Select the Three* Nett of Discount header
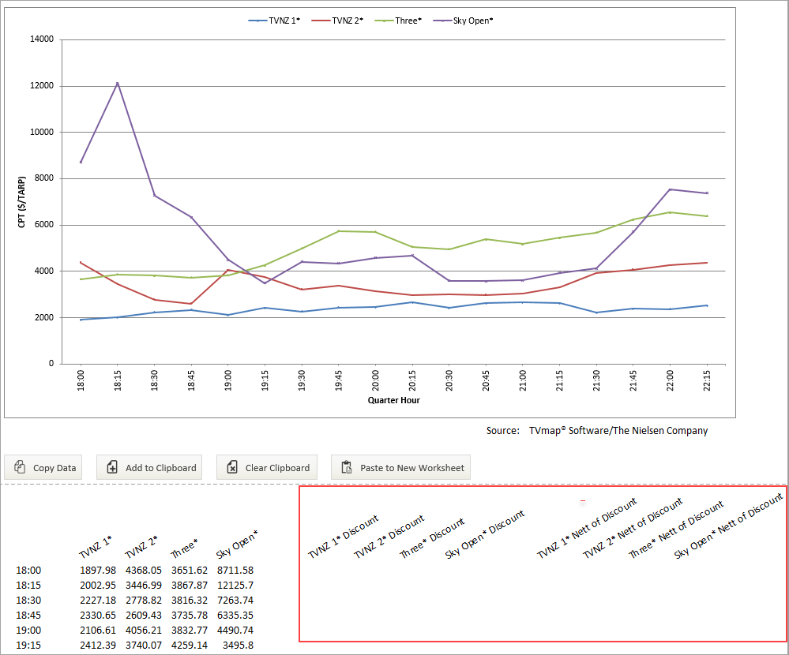The image size is (789, 655). [676, 530]
